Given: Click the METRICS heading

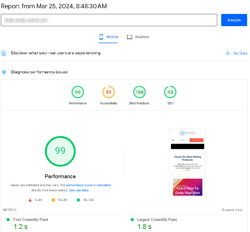Looking at the screenshot, I should pyautogui.click(x=10, y=210).
